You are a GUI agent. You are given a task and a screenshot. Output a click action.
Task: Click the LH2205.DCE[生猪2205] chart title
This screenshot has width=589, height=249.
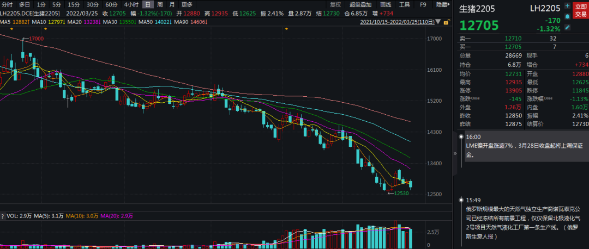(x=30, y=14)
